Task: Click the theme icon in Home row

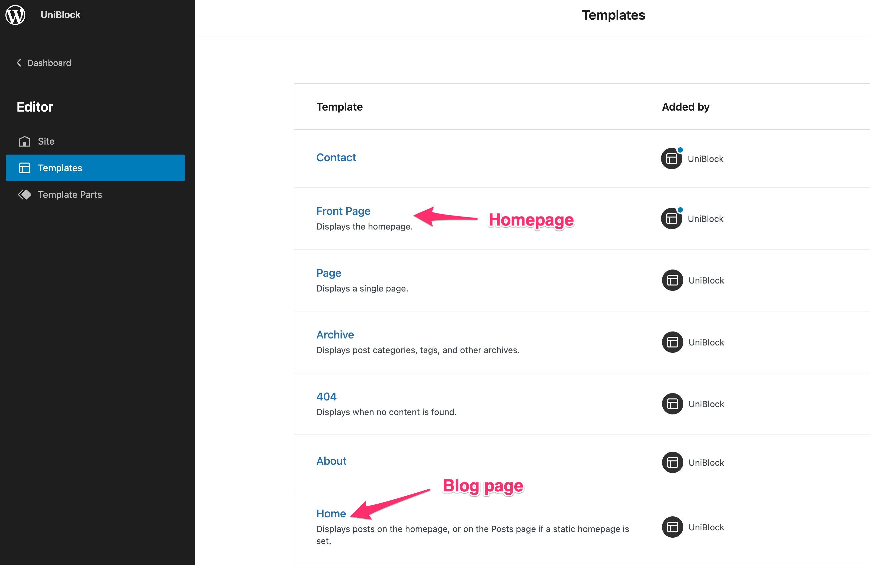Action: [x=672, y=527]
